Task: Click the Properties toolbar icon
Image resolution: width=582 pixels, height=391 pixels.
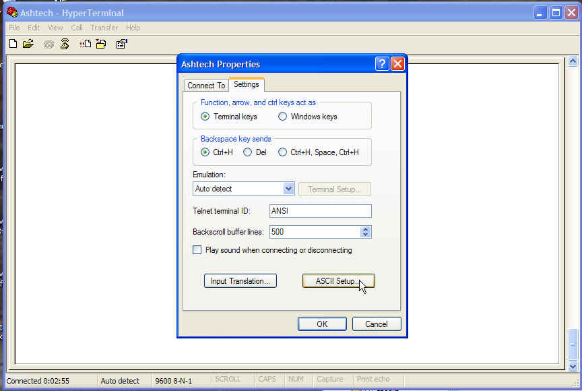Action: (x=121, y=44)
